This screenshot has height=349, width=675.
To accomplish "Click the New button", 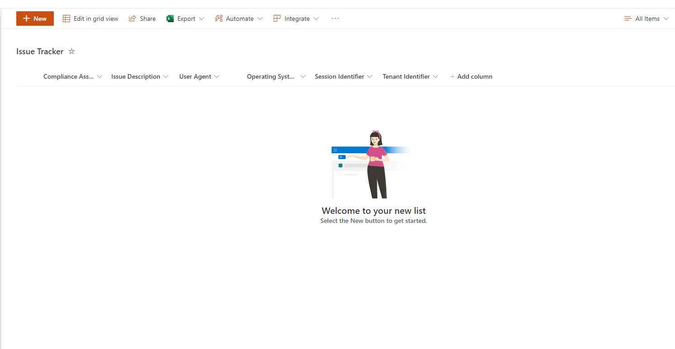I will point(35,19).
